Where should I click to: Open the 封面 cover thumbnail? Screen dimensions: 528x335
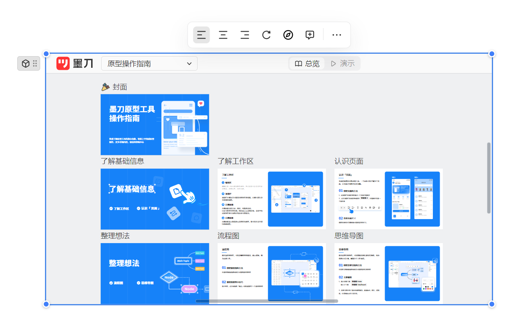pos(155,124)
